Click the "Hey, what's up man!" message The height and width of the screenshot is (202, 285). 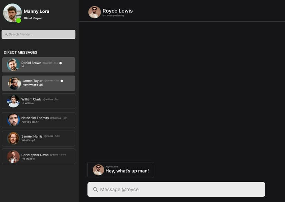click(127, 171)
